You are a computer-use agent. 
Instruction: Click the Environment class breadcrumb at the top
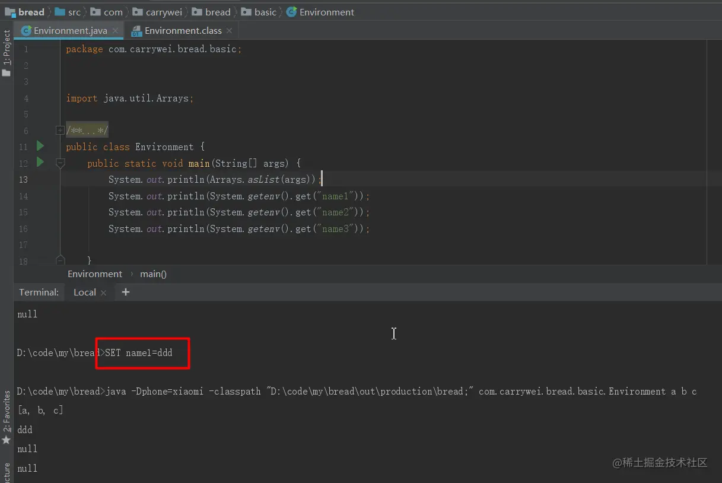pos(320,12)
